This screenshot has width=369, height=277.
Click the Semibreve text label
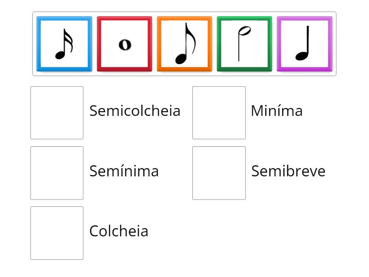coord(288,171)
